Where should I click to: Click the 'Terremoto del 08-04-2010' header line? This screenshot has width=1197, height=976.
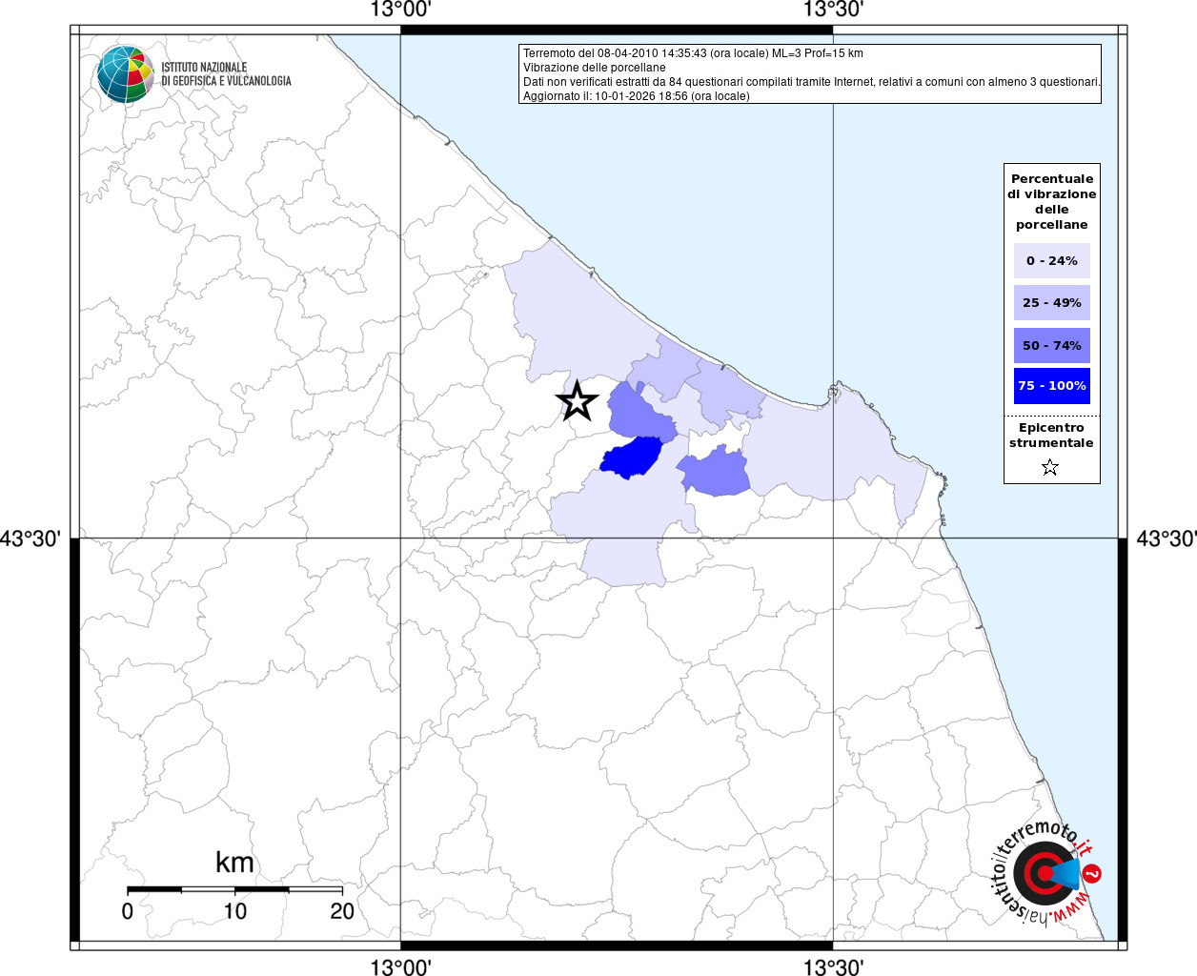693,53
